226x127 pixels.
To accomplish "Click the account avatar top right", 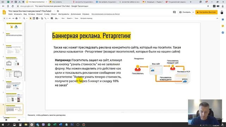I will 222,12.
